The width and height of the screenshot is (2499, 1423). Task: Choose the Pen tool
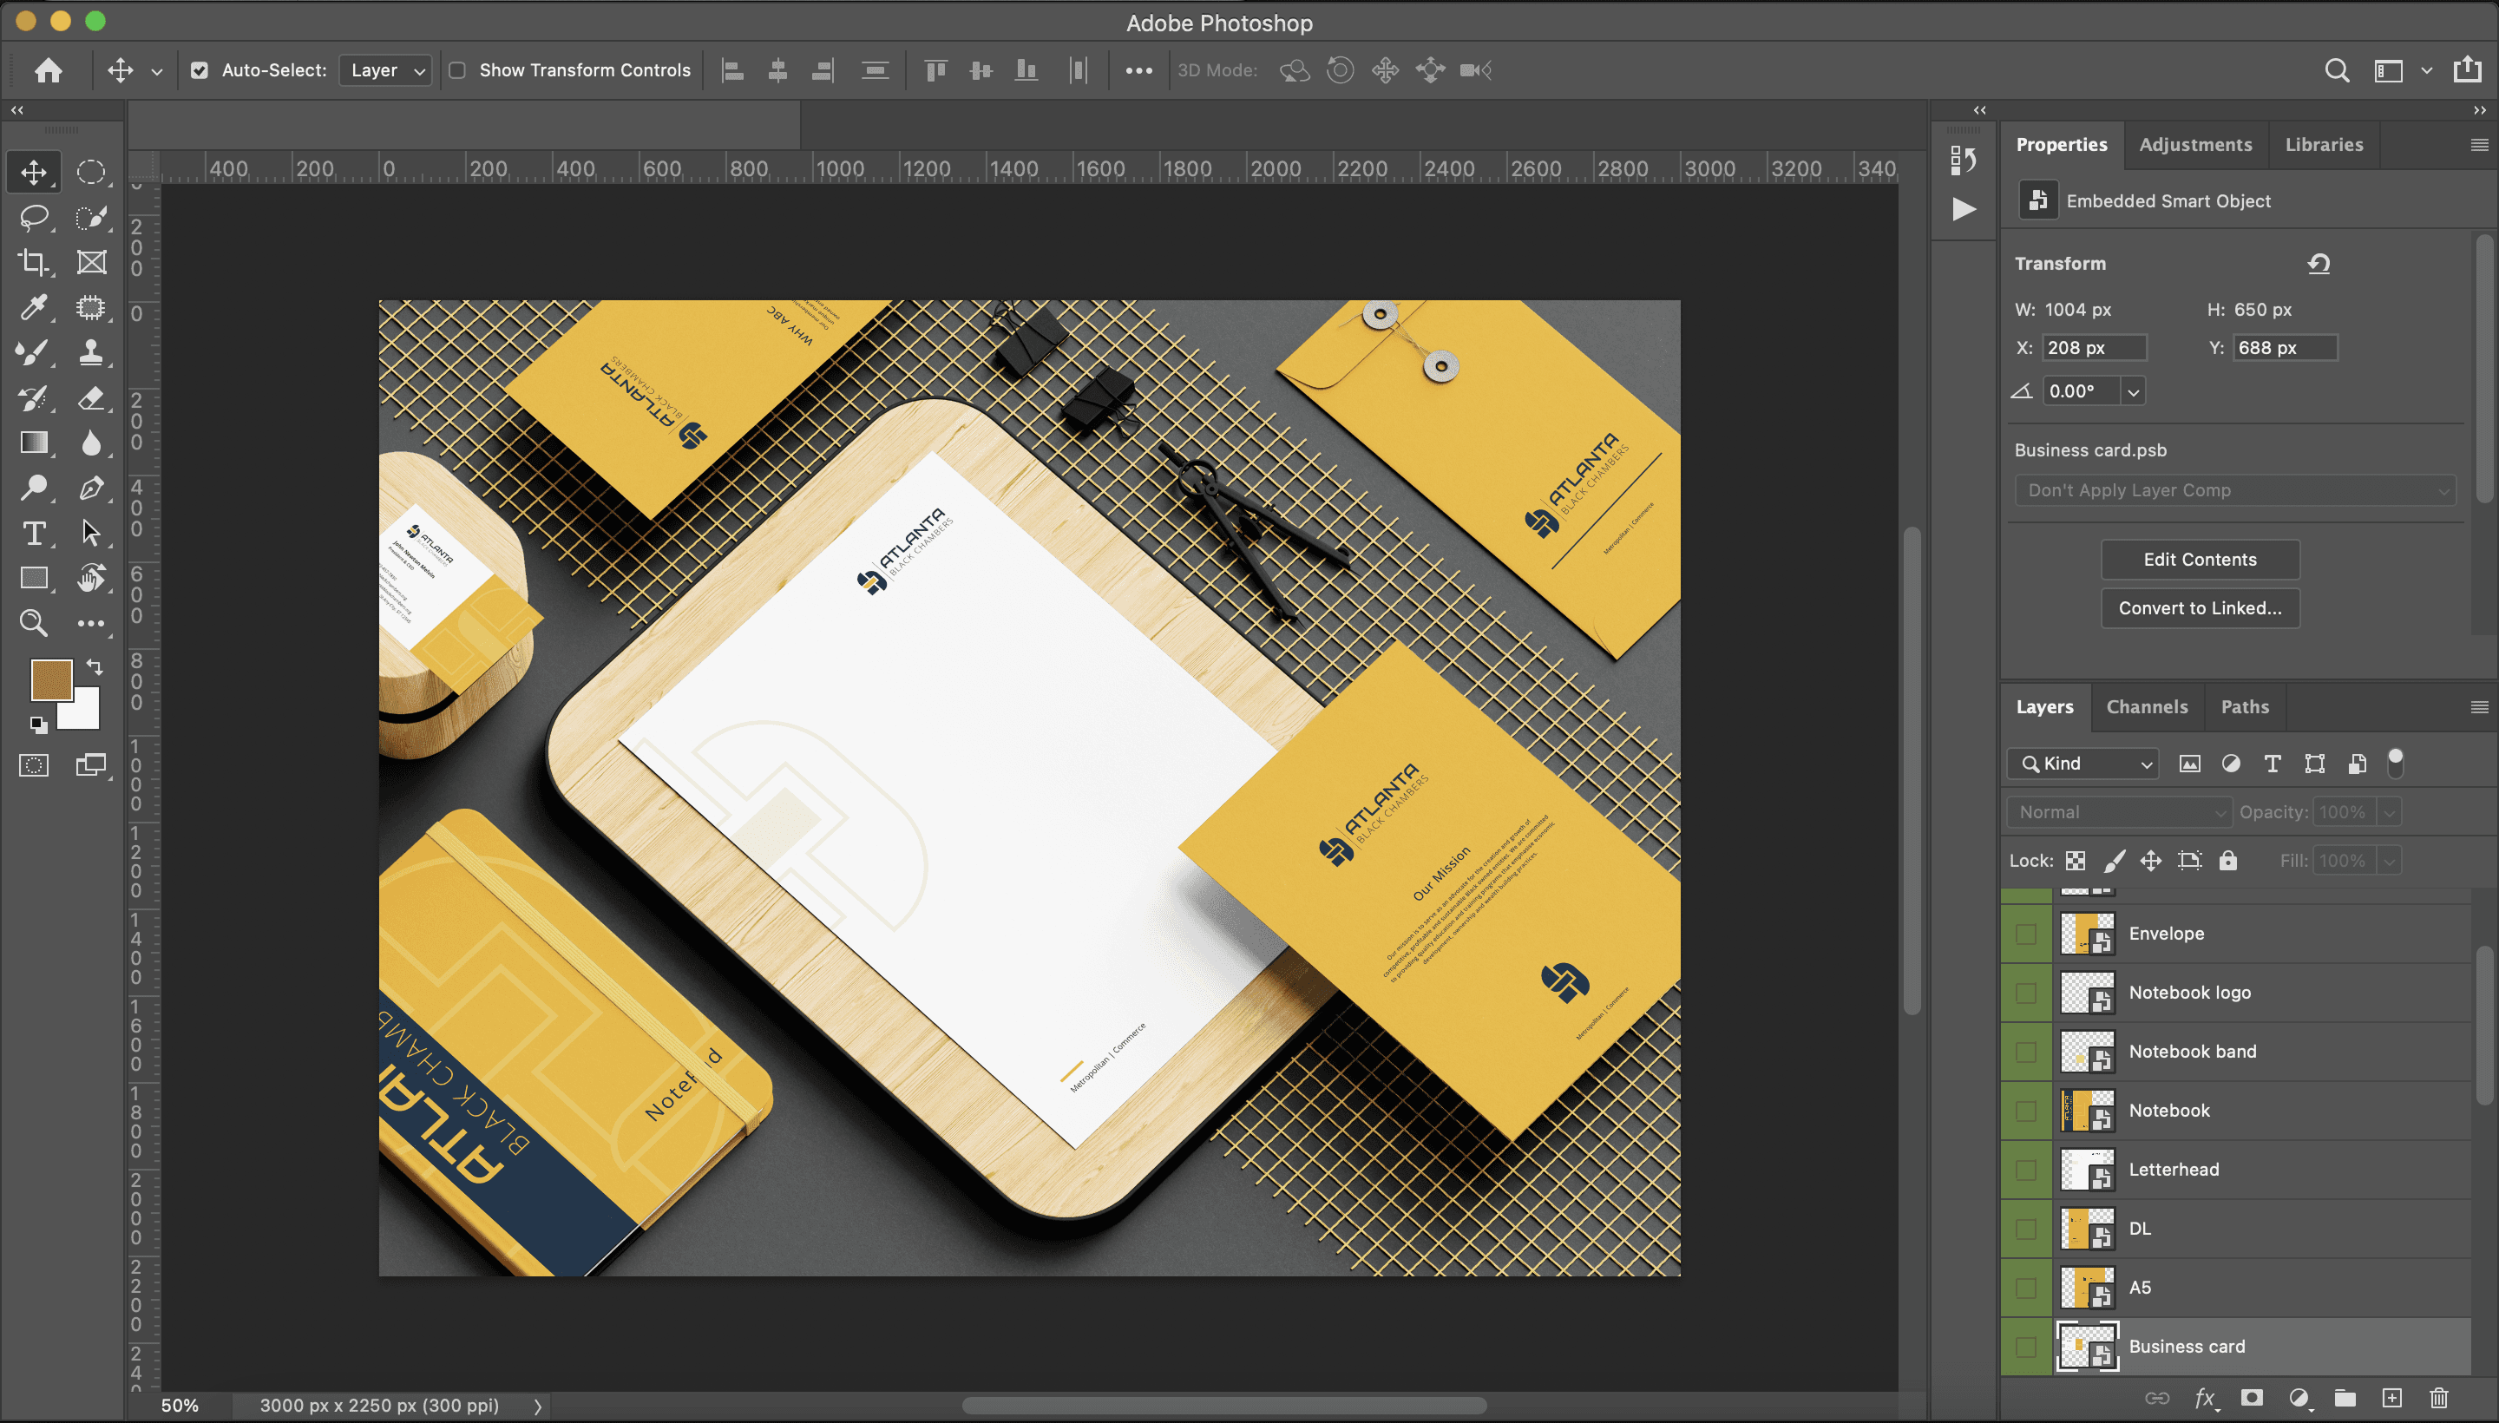(91, 488)
